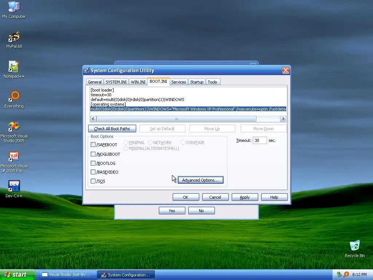373x280 pixels.
Task: Select the NETWORK radio option
Action: tap(150, 143)
